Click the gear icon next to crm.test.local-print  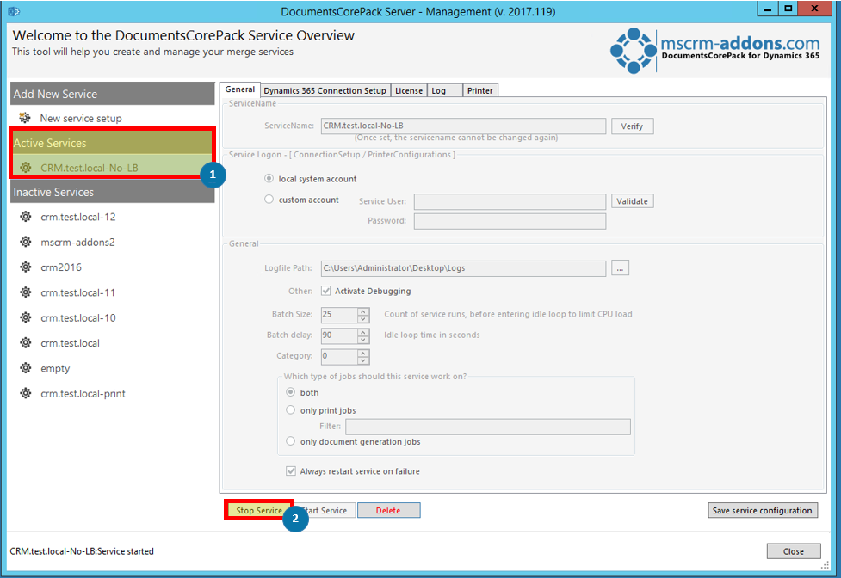click(x=25, y=393)
